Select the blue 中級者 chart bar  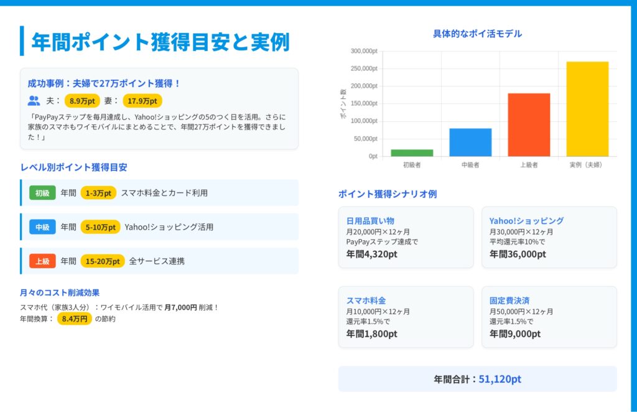470,142
